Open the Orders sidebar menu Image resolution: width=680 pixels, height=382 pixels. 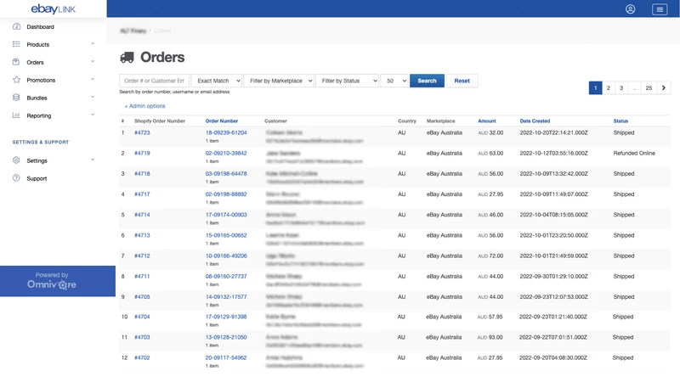pos(35,62)
